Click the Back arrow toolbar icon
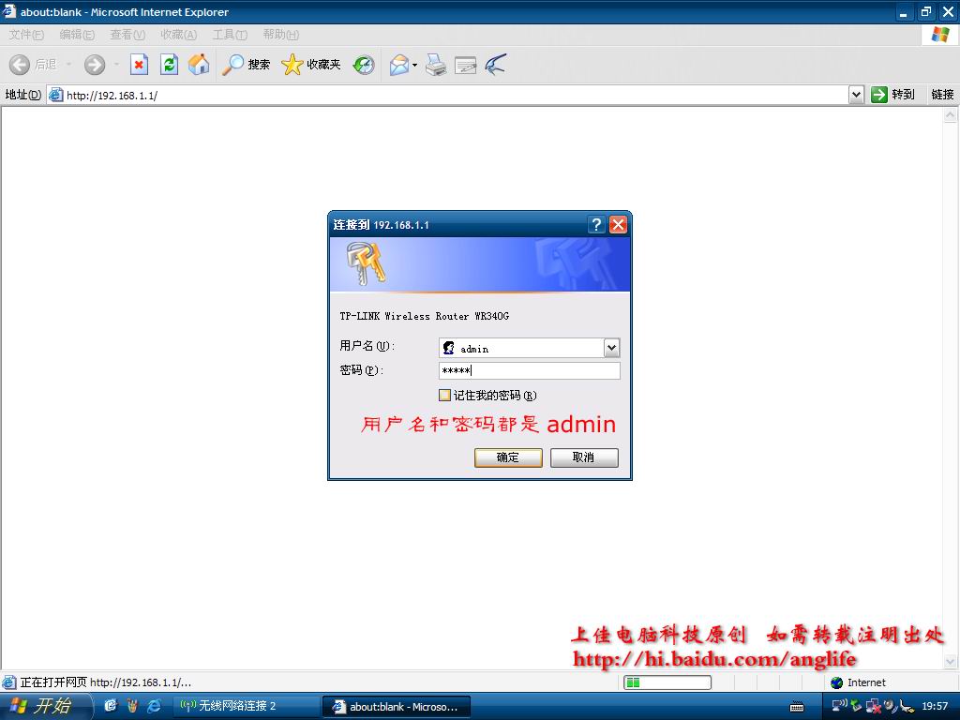The height and width of the screenshot is (720, 960). (20, 65)
